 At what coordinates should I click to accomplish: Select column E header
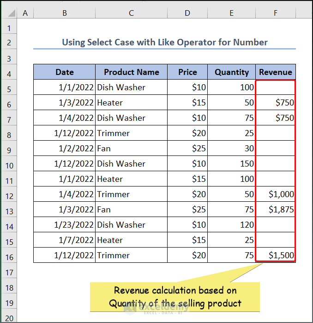click(x=232, y=13)
